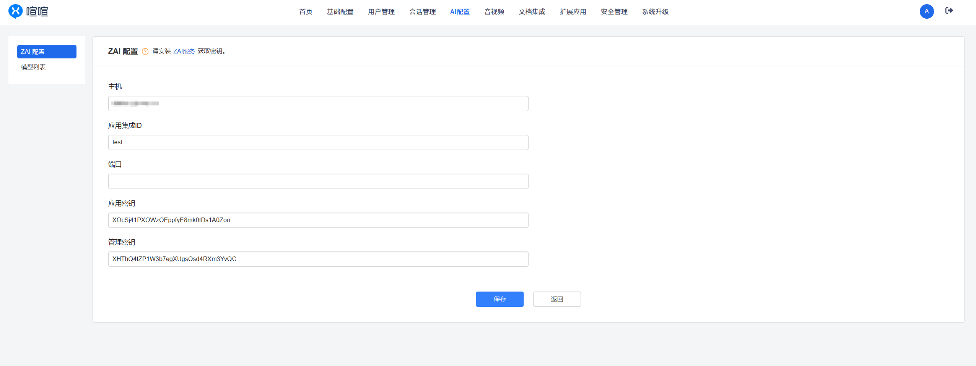
Task: Click the 保存 button
Action: 499,299
